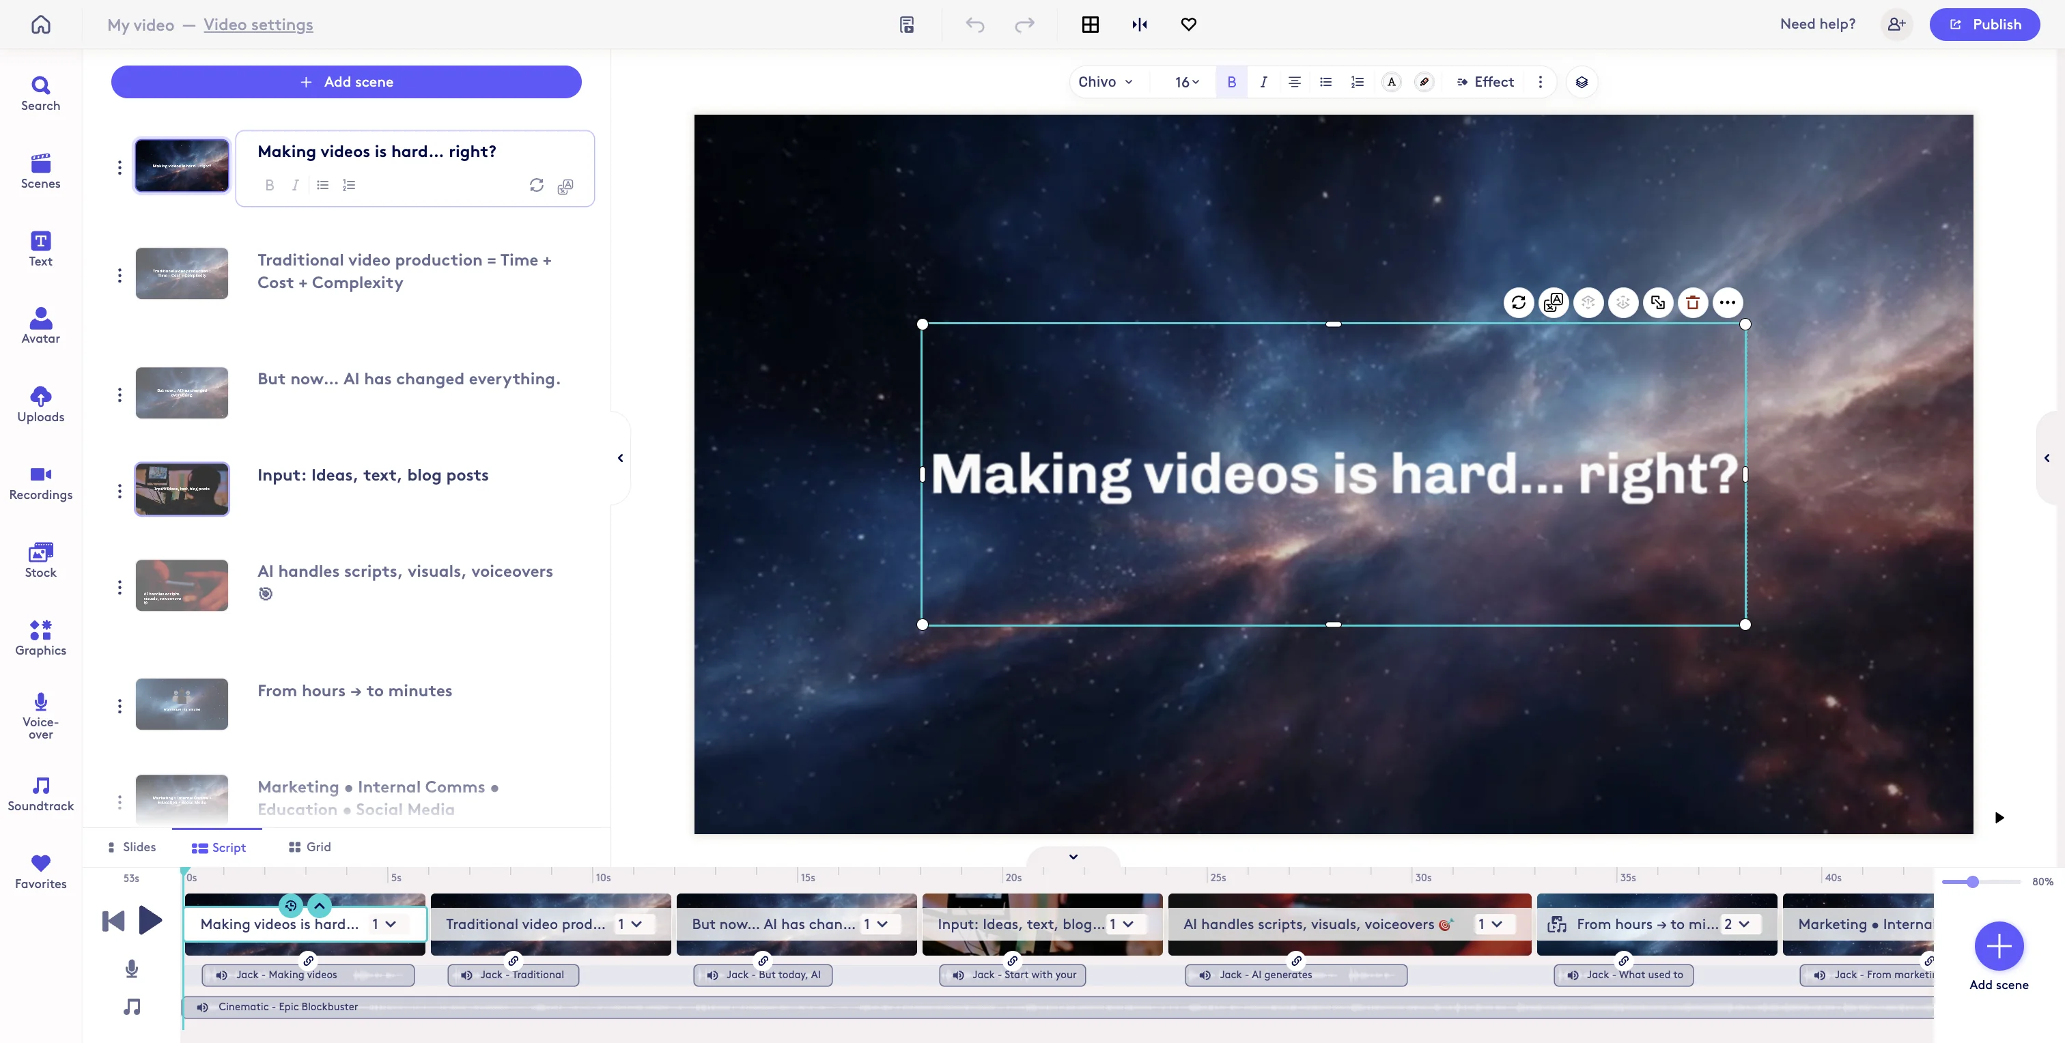Undo the last action

pos(976,25)
